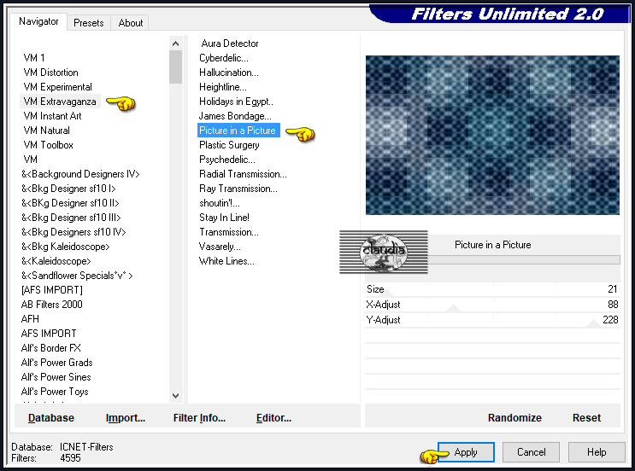
Task: Select &<Bkg Designer sf10 I> category
Action: pos(68,189)
